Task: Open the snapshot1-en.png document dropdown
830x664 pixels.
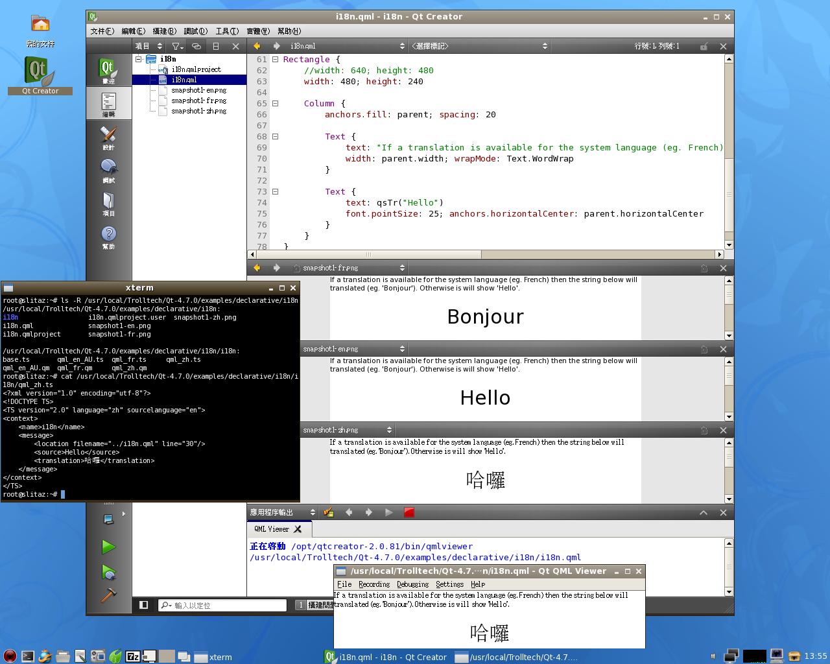Action: point(354,349)
